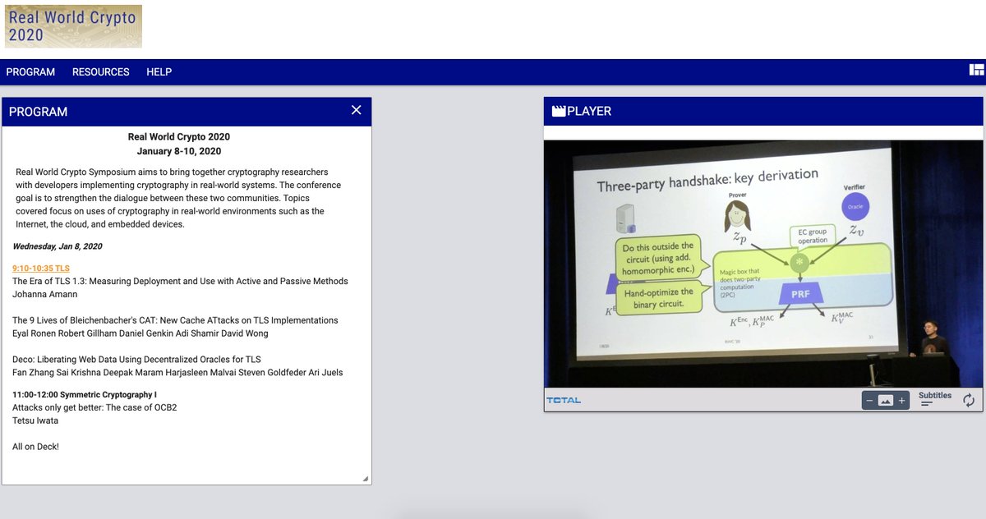Decrease video size with the minus button
Screen dimensions: 986x519
click(x=869, y=401)
